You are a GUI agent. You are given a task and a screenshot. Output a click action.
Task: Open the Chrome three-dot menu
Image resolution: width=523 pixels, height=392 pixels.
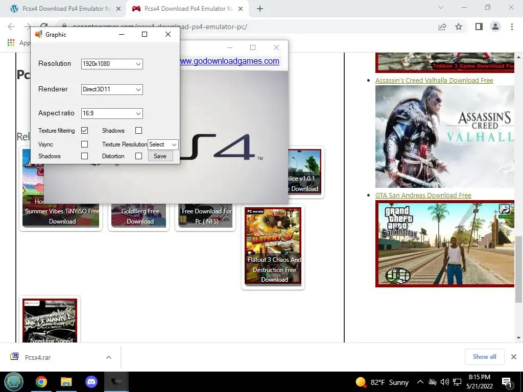(512, 27)
